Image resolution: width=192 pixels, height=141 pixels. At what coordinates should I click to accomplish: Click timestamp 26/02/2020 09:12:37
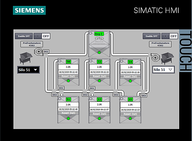(99, 110)
